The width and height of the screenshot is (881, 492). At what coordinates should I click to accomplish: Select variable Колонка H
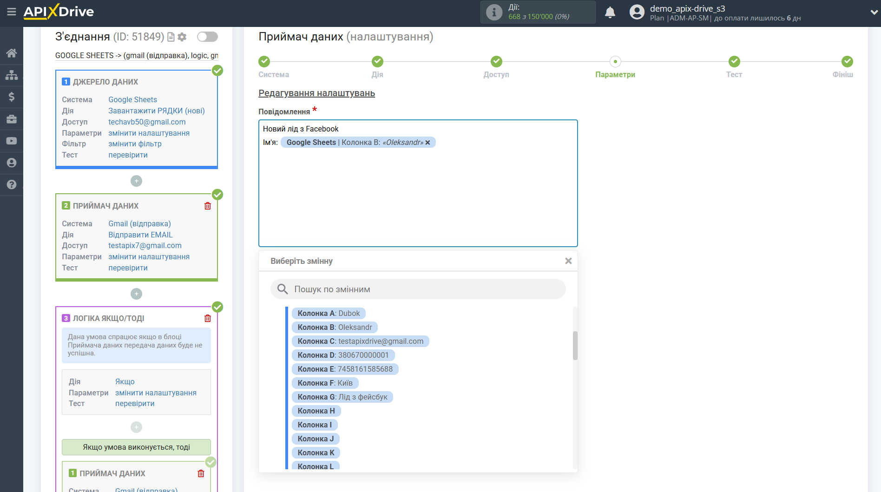pos(316,411)
